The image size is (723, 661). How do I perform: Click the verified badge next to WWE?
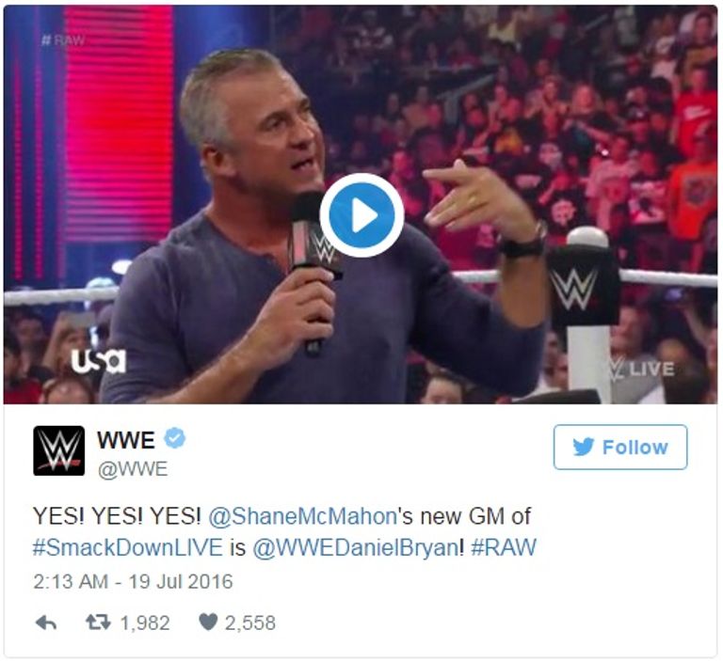point(175,438)
